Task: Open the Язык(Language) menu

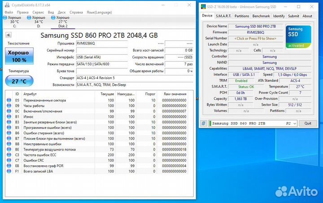Action: point(99,13)
